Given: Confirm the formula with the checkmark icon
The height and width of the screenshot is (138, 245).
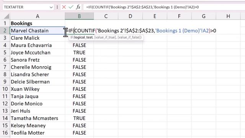Looking at the screenshot, I should pyautogui.click(x=71, y=7).
